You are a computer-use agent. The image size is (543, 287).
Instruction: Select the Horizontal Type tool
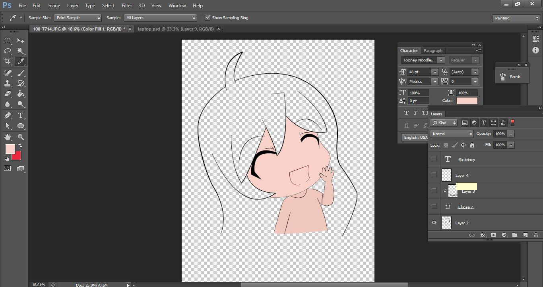coord(21,115)
